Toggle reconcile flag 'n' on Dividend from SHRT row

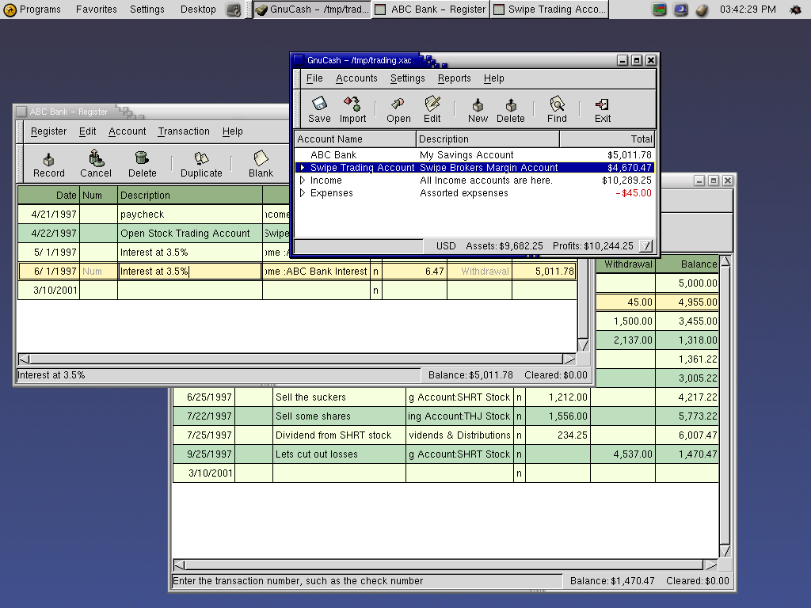pyautogui.click(x=520, y=435)
